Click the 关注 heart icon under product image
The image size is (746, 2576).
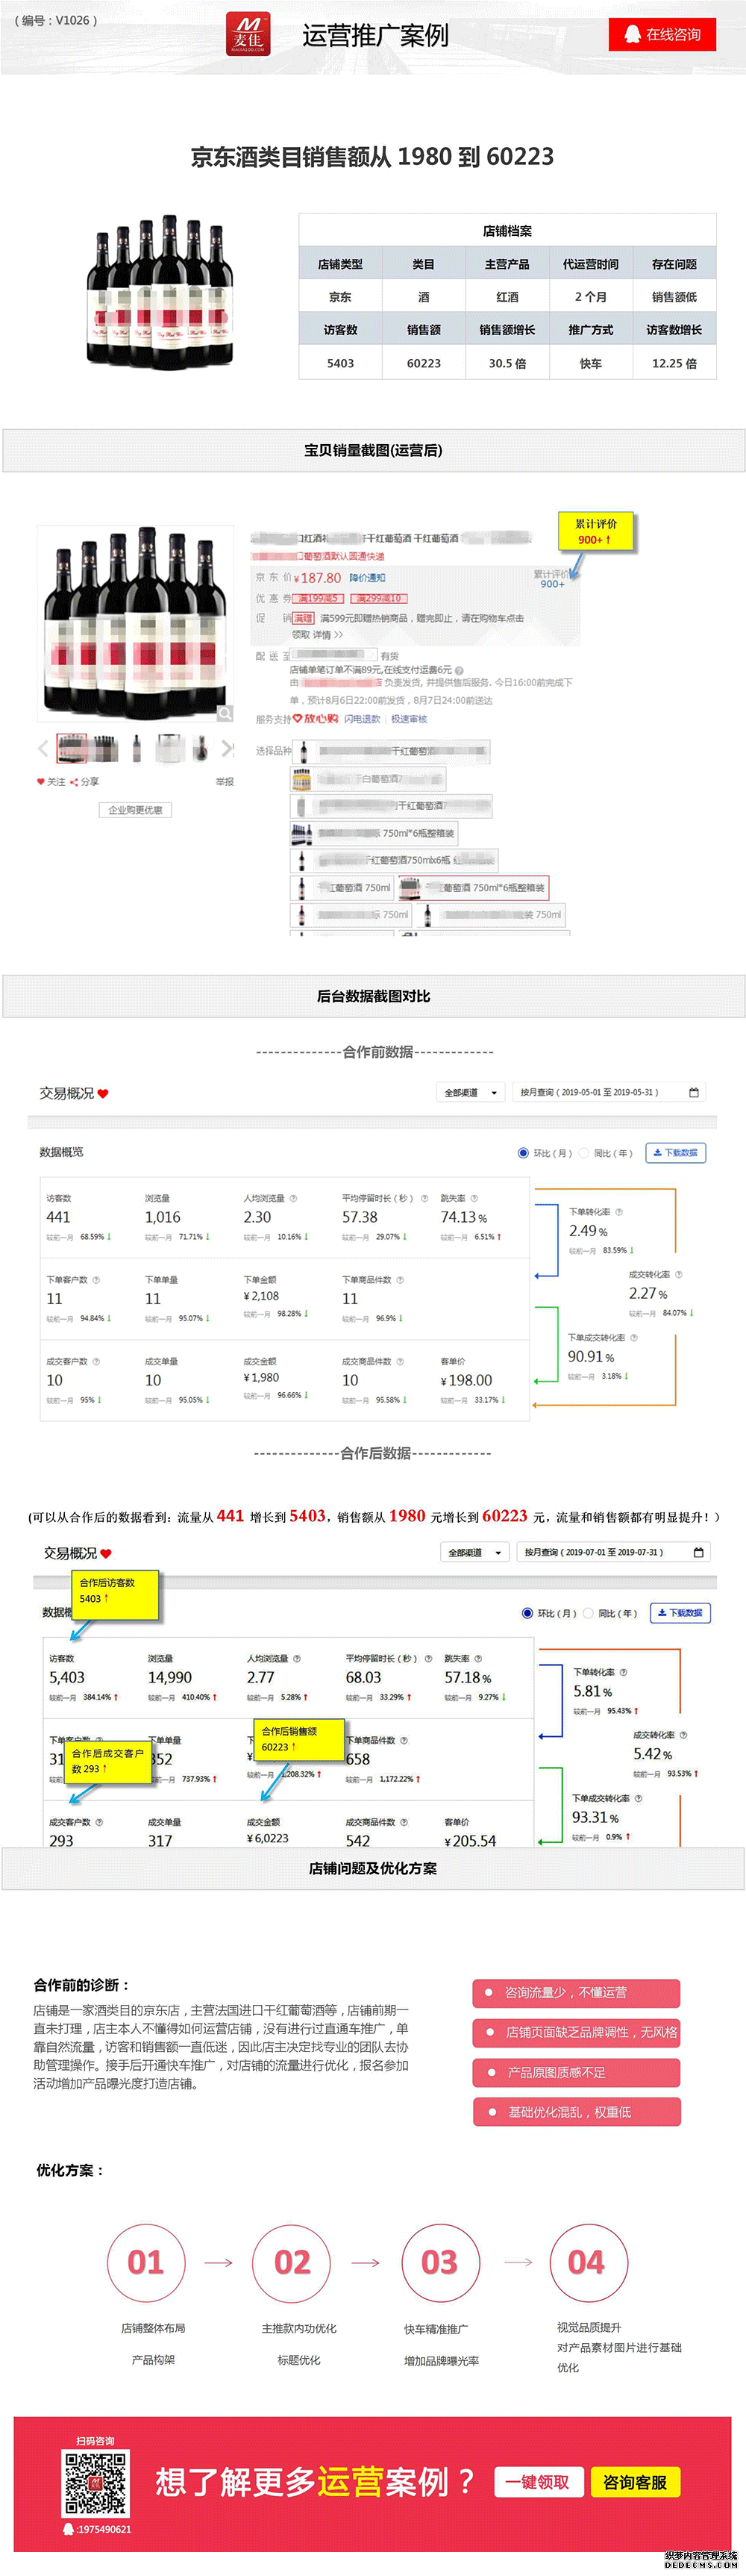[x=41, y=782]
